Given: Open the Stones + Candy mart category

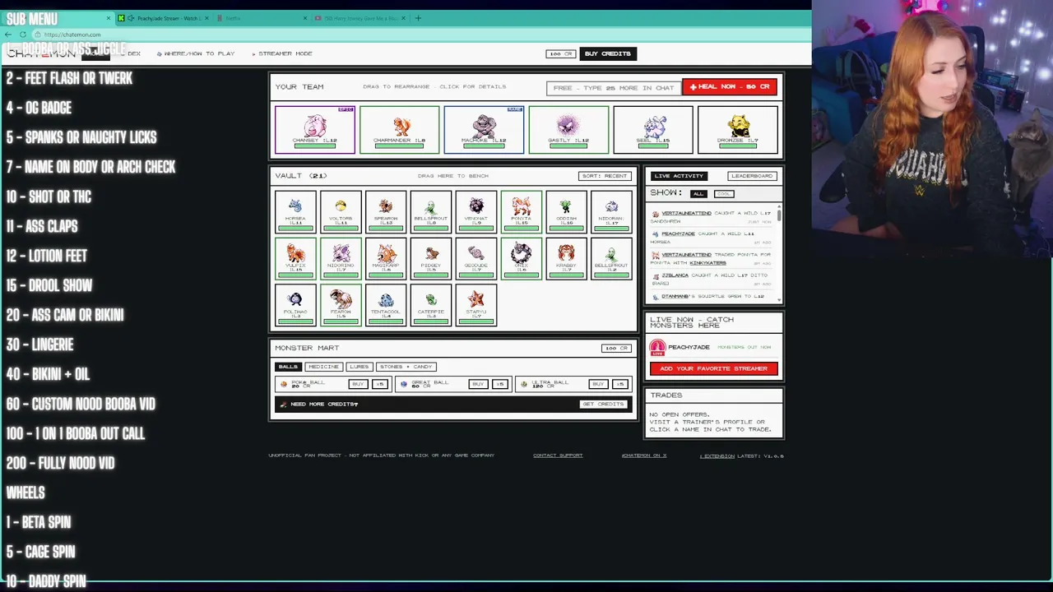Looking at the screenshot, I should 406,367.
